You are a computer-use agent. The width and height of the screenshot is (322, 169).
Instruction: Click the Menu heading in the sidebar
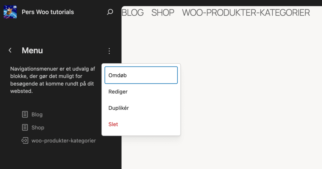pyautogui.click(x=32, y=50)
